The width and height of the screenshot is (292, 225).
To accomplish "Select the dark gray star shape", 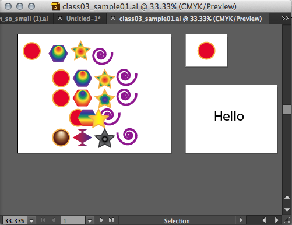I will coord(105,139).
